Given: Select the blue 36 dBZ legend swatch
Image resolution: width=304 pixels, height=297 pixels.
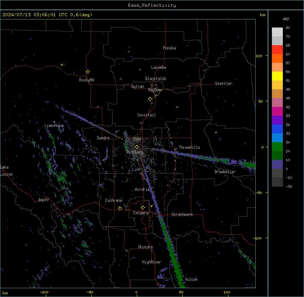Looking at the screenshot, I should pos(277,129).
